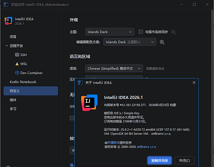The image size is (214, 167).
Task: Select 自定义 in the sidebar
Action: [31, 91]
